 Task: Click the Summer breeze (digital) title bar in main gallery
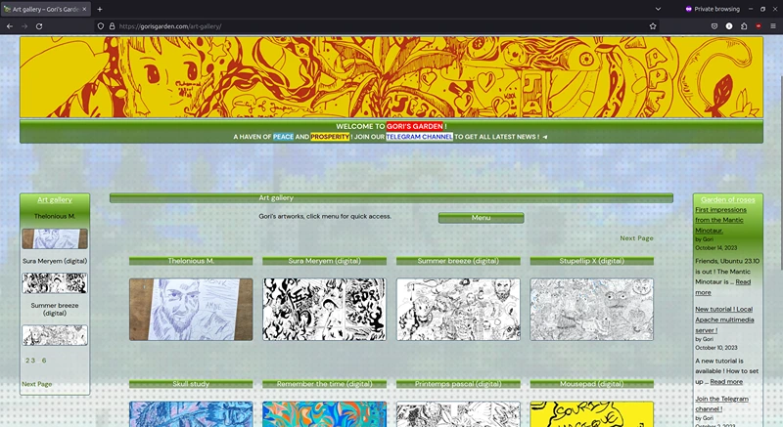(458, 261)
